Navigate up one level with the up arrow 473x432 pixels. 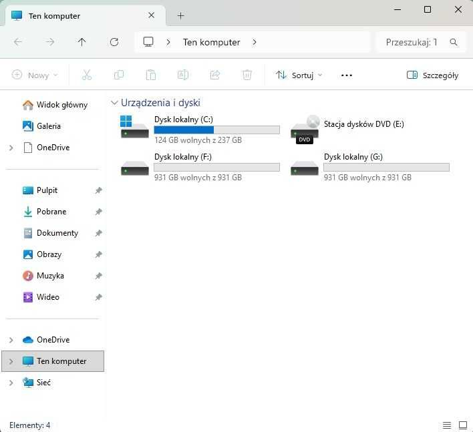pos(82,42)
